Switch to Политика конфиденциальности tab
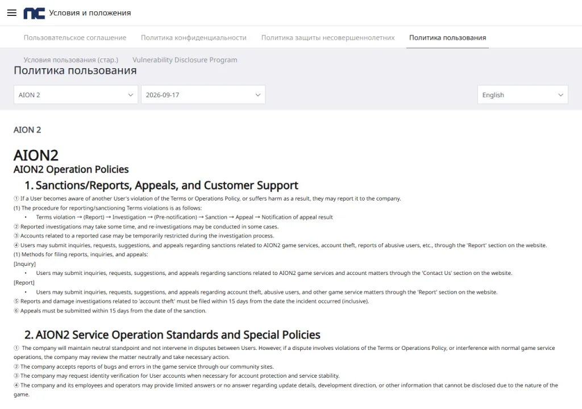 (x=194, y=37)
